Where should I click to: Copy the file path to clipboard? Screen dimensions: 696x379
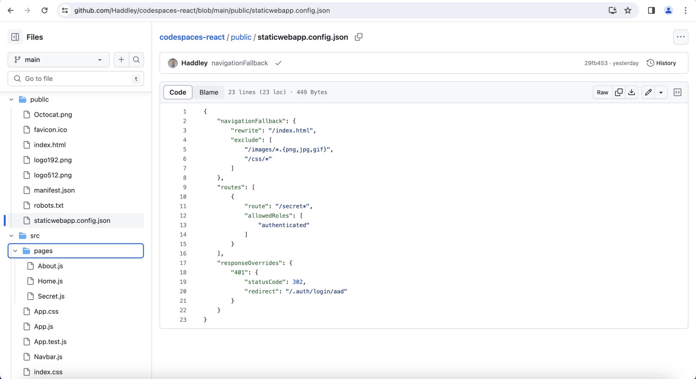[358, 37]
